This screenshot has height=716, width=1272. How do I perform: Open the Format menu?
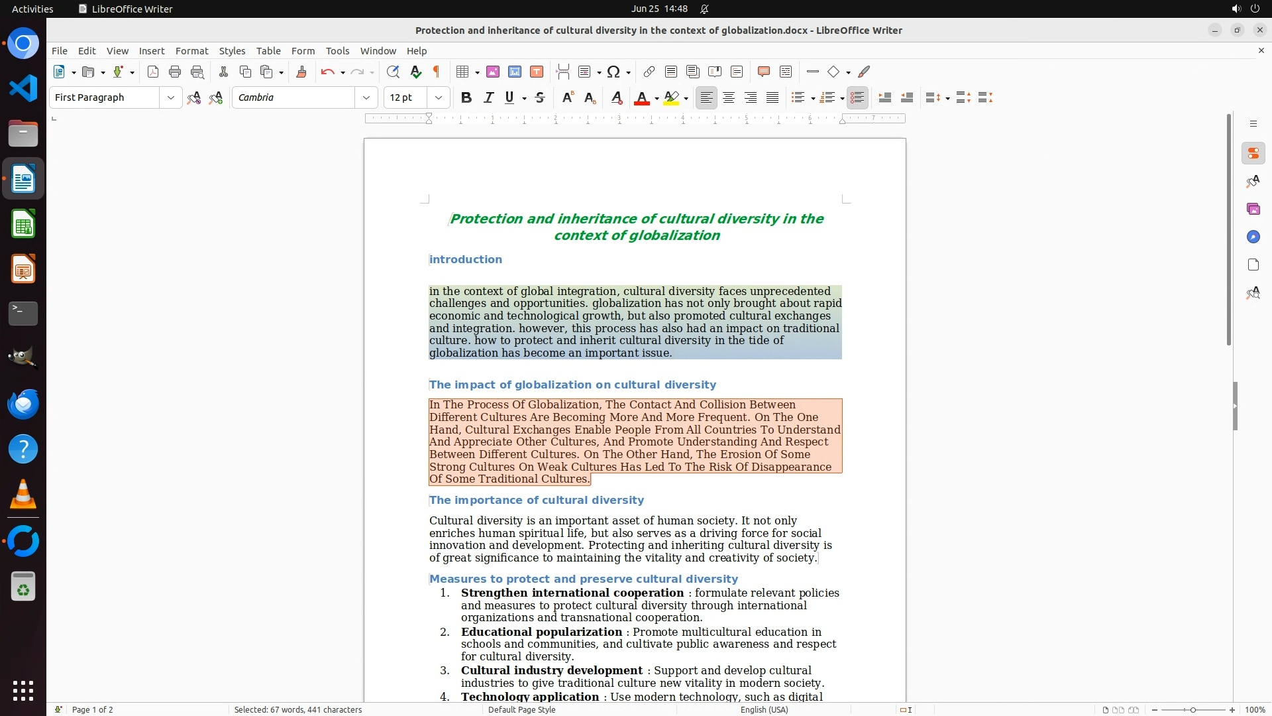click(x=191, y=51)
